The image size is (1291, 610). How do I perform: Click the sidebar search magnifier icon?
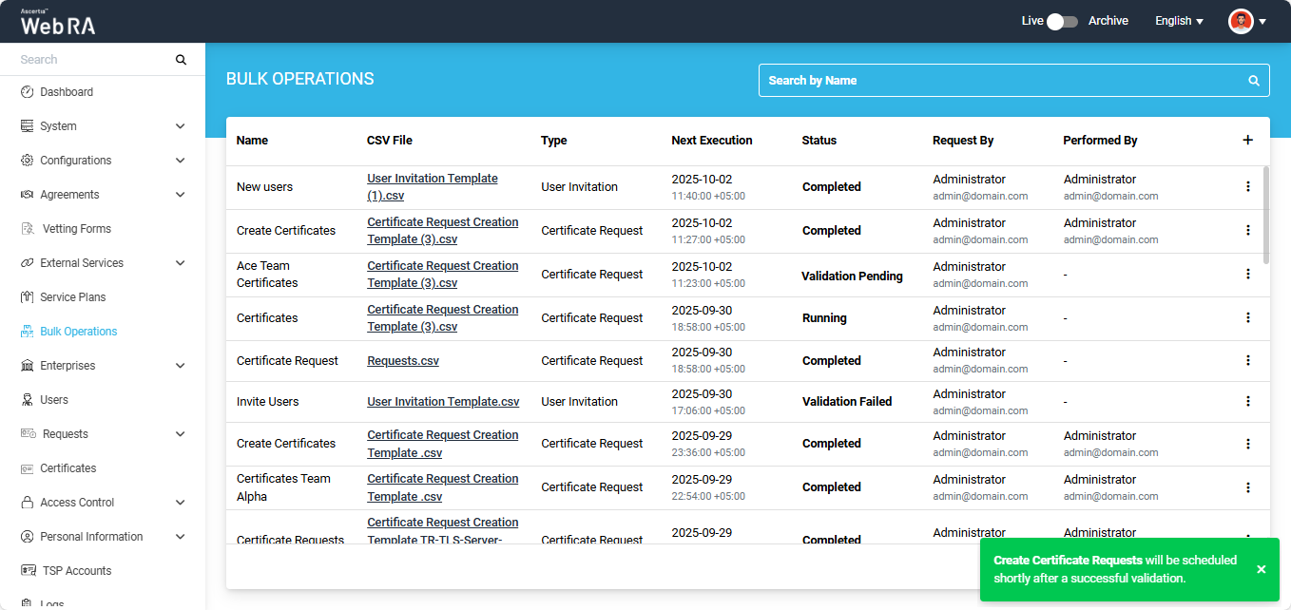(x=181, y=60)
